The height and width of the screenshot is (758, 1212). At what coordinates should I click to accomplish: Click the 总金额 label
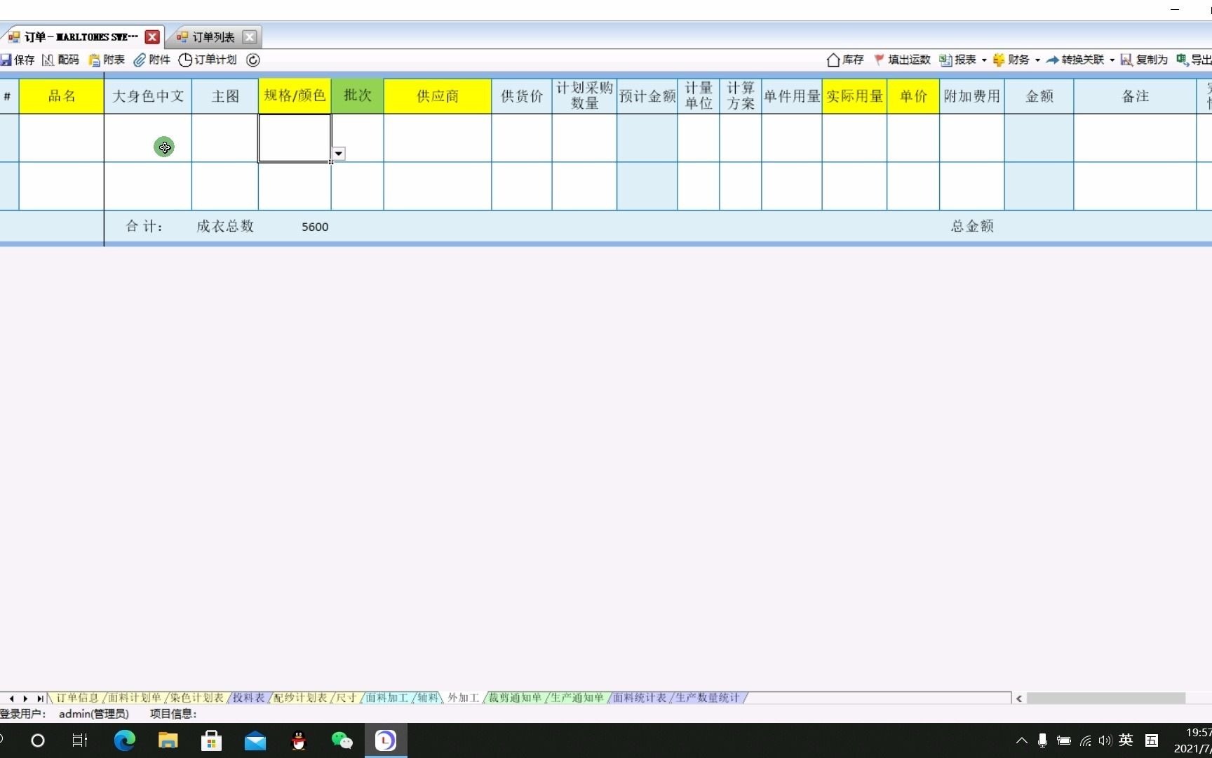point(972,226)
